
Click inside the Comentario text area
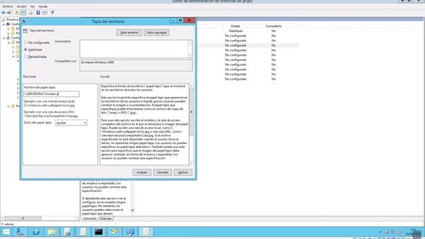134,48
